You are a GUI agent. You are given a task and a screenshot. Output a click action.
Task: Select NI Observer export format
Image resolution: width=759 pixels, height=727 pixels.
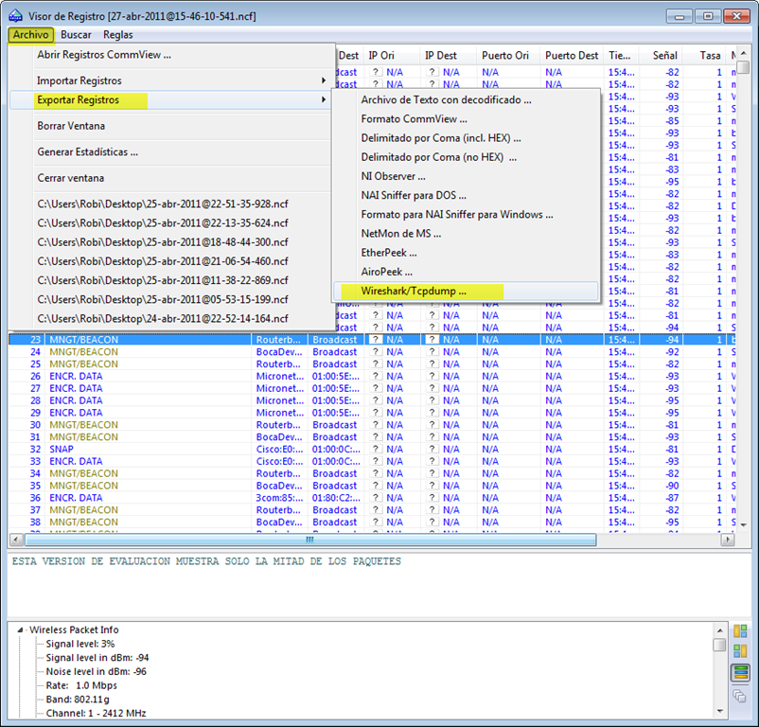point(394,176)
